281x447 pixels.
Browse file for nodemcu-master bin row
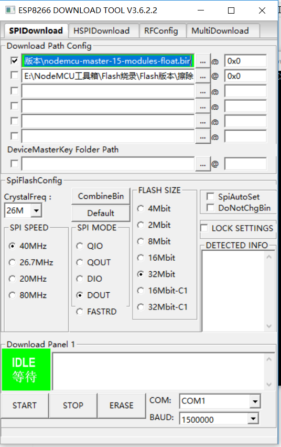click(203, 61)
